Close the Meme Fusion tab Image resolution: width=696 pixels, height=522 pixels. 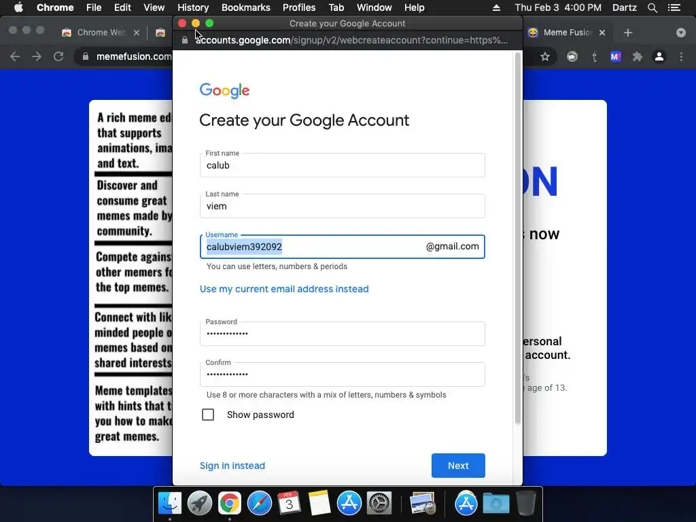602,33
